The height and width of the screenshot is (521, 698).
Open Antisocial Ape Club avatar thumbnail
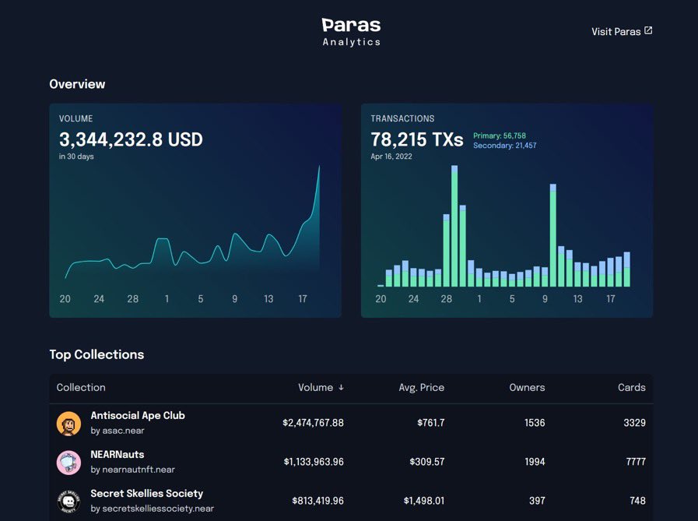click(x=68, y=424)
